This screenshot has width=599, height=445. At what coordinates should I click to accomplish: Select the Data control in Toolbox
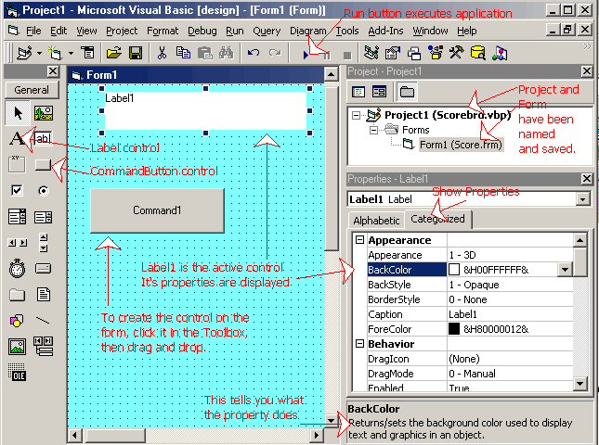pyautogui.click(x=44, y=346)
